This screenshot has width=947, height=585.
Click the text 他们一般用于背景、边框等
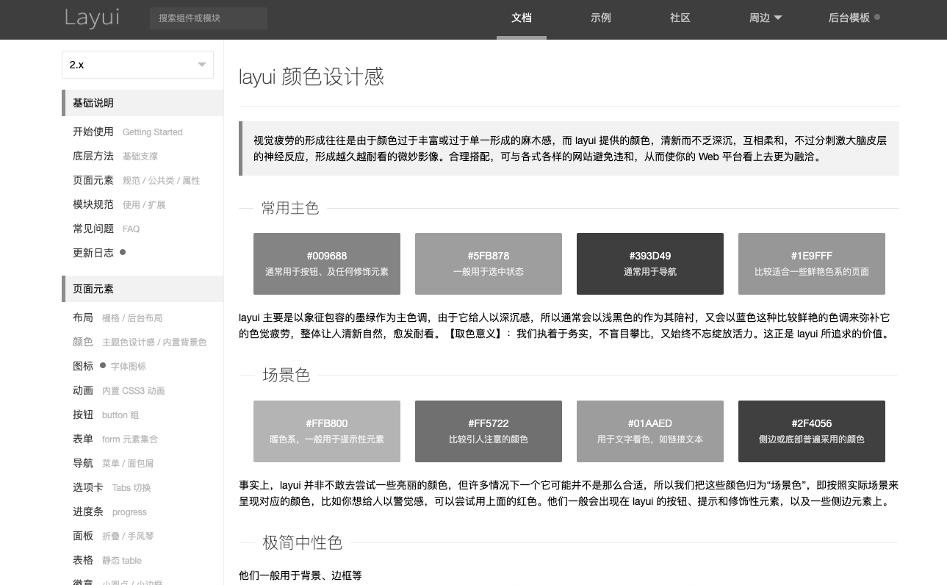tap(300, 575)
